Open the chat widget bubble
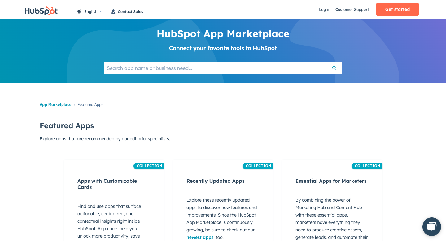The height and width of the screenshot is (241, 446). click(x=432, y=227)
